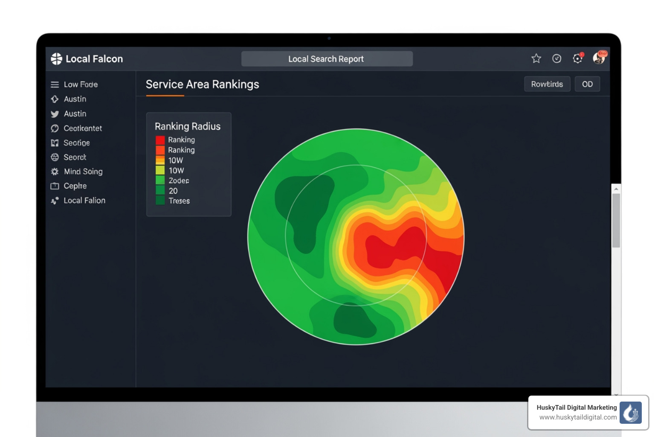Select the globe icon next to 'Seoret'
Image resolution: width=655 pixels, height=437 pixels.
55,157
